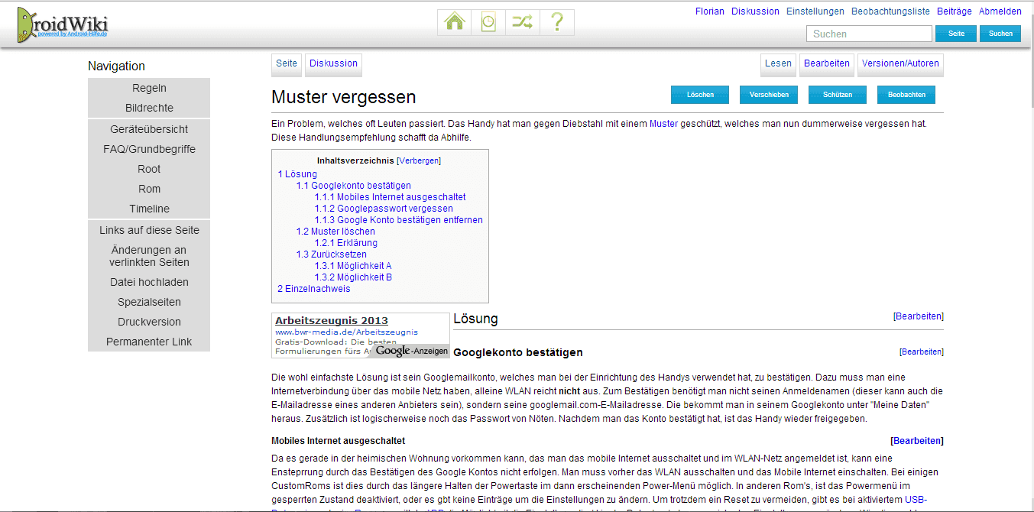1034x512 pixels.
Task: Jump to 1.3.2 Möglichkeit B
Action: [353, 277]
